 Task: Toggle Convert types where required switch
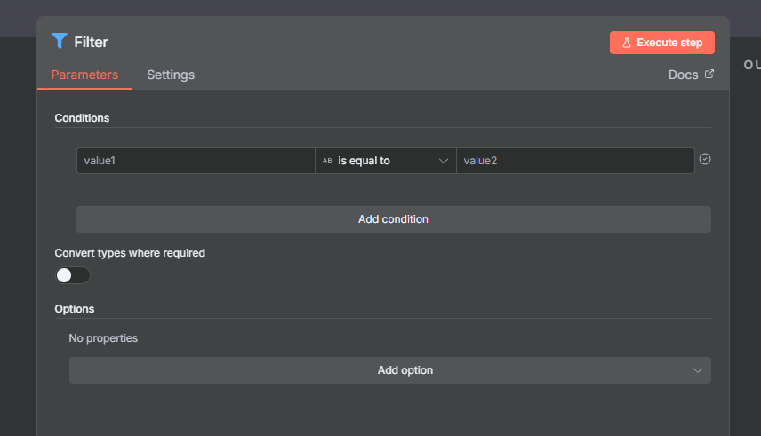(x=73, y=275)
